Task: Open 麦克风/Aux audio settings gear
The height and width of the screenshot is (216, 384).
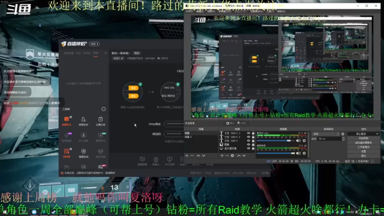Action: (x=304, y=141)
